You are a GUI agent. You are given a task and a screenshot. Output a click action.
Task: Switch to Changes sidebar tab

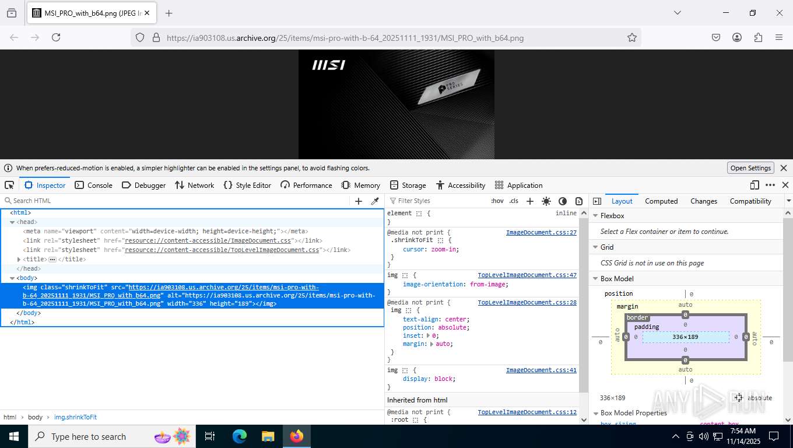pyautogui.click(x=704, y=201)
